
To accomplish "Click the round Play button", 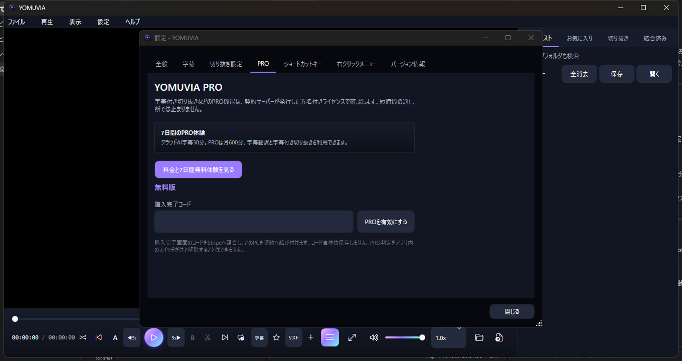I will (x=154, y=337).
